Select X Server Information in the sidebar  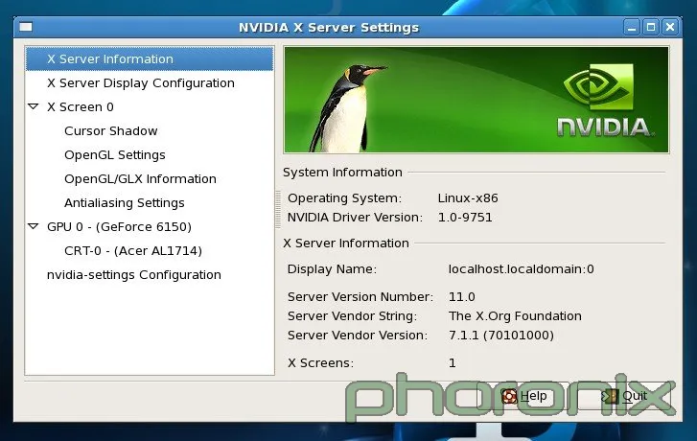[x=150, y=59]
